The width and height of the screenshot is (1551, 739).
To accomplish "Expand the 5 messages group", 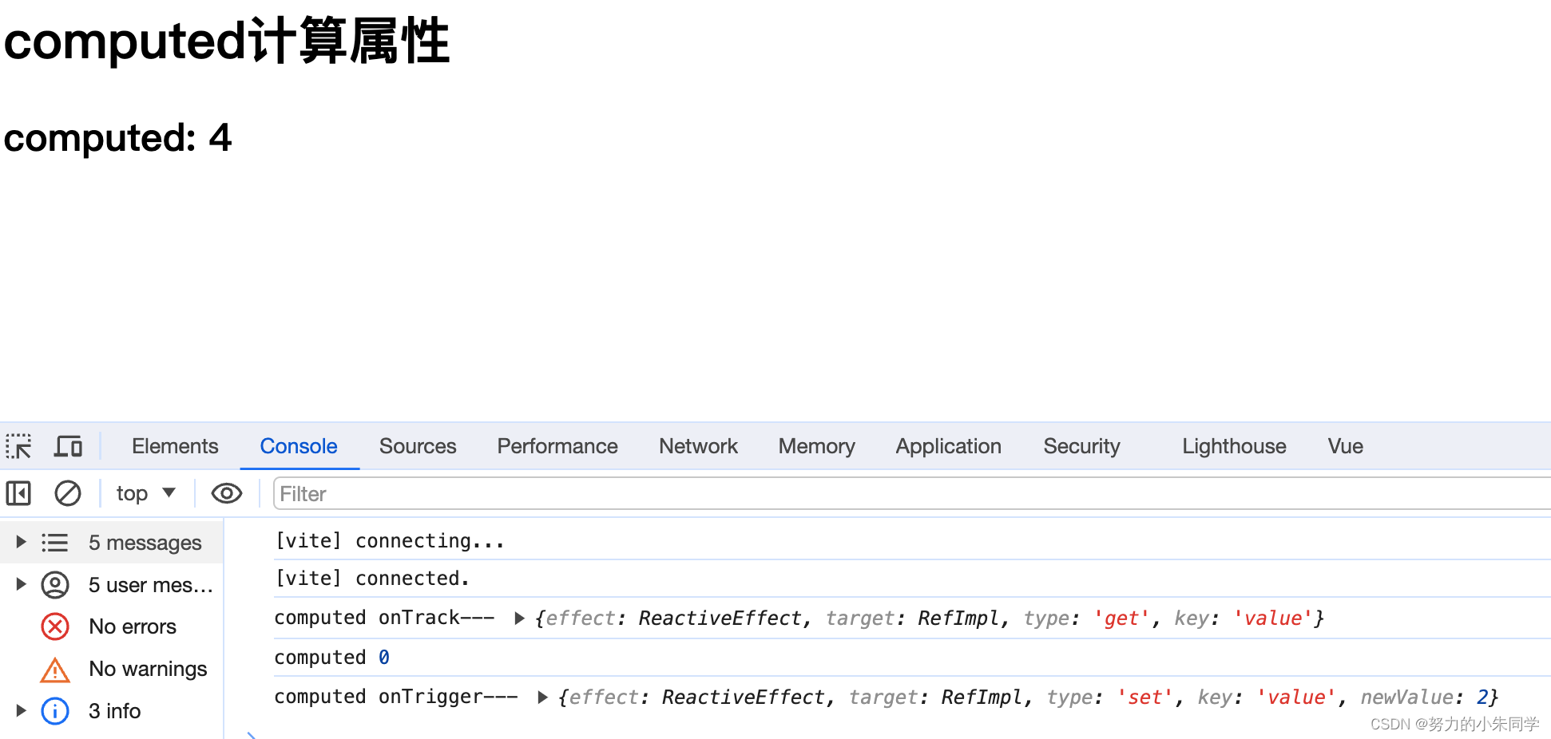I will coord(22,542).
